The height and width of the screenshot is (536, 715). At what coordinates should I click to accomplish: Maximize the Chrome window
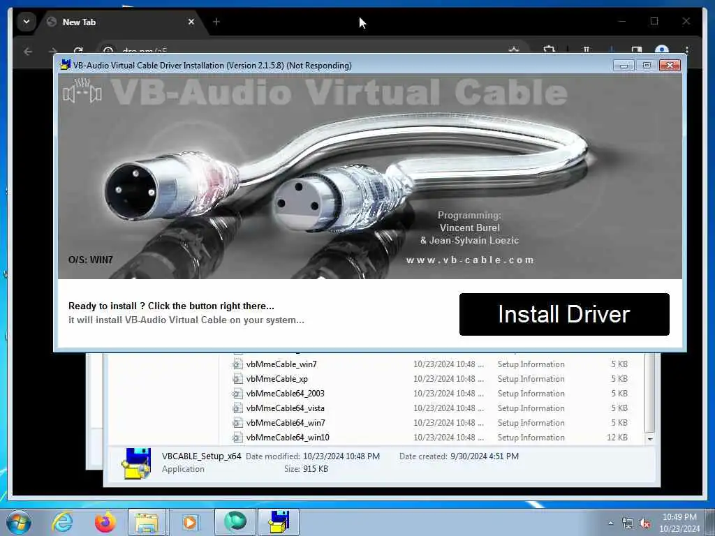click(x=654, y=22)
